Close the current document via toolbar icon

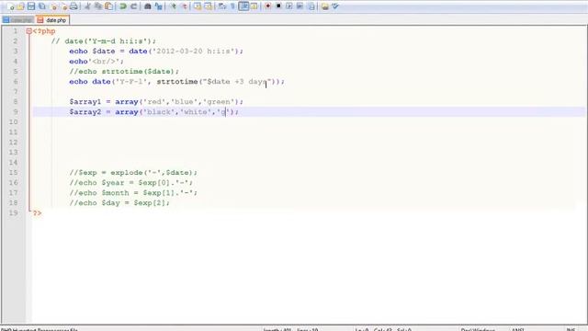point(53,6)
